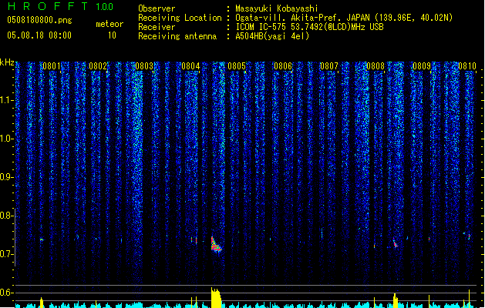Click the 0808 time marker

pos(376,66)
